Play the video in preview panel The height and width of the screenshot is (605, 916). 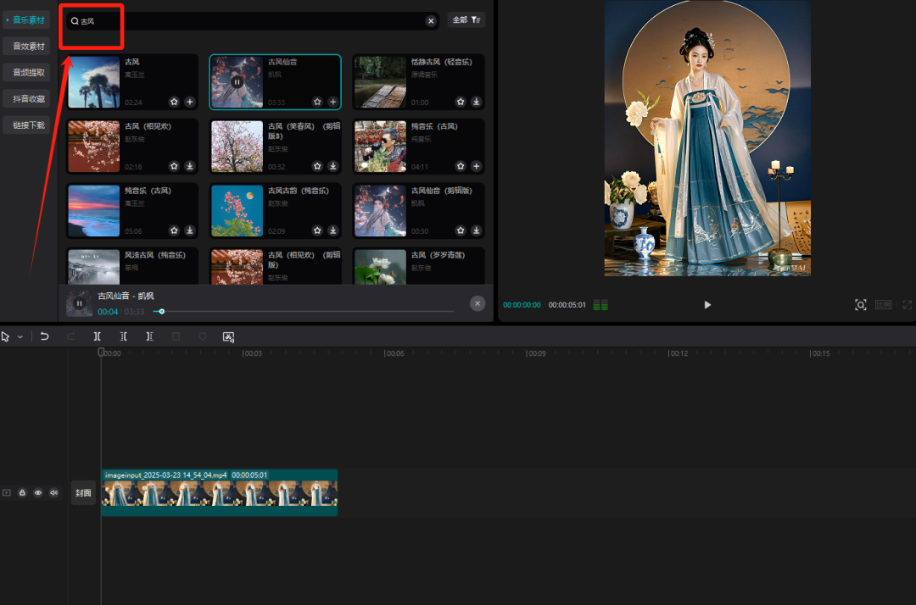pyautogui.click(x=707, y=305)
